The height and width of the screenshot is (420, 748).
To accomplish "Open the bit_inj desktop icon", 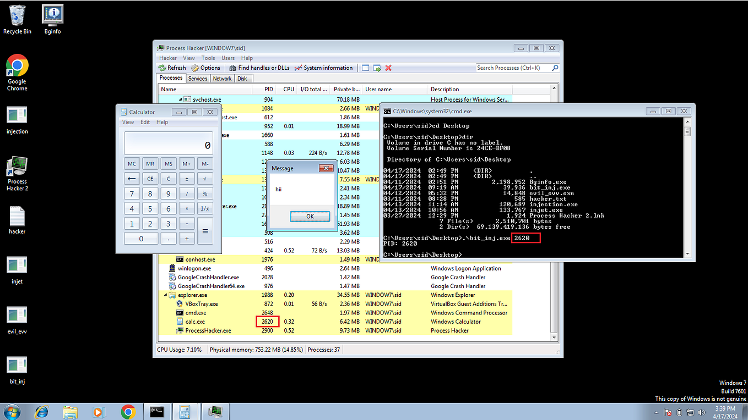I will (17, 364).
